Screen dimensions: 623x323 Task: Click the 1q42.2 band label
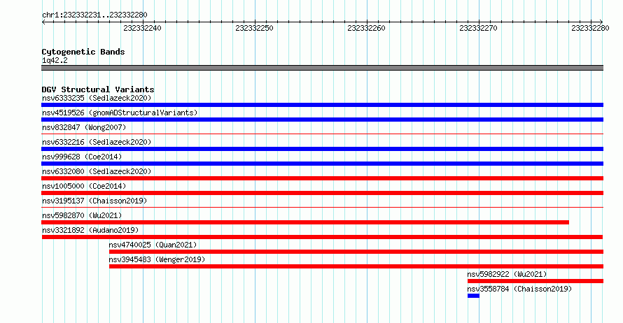(x=55, y=60)
